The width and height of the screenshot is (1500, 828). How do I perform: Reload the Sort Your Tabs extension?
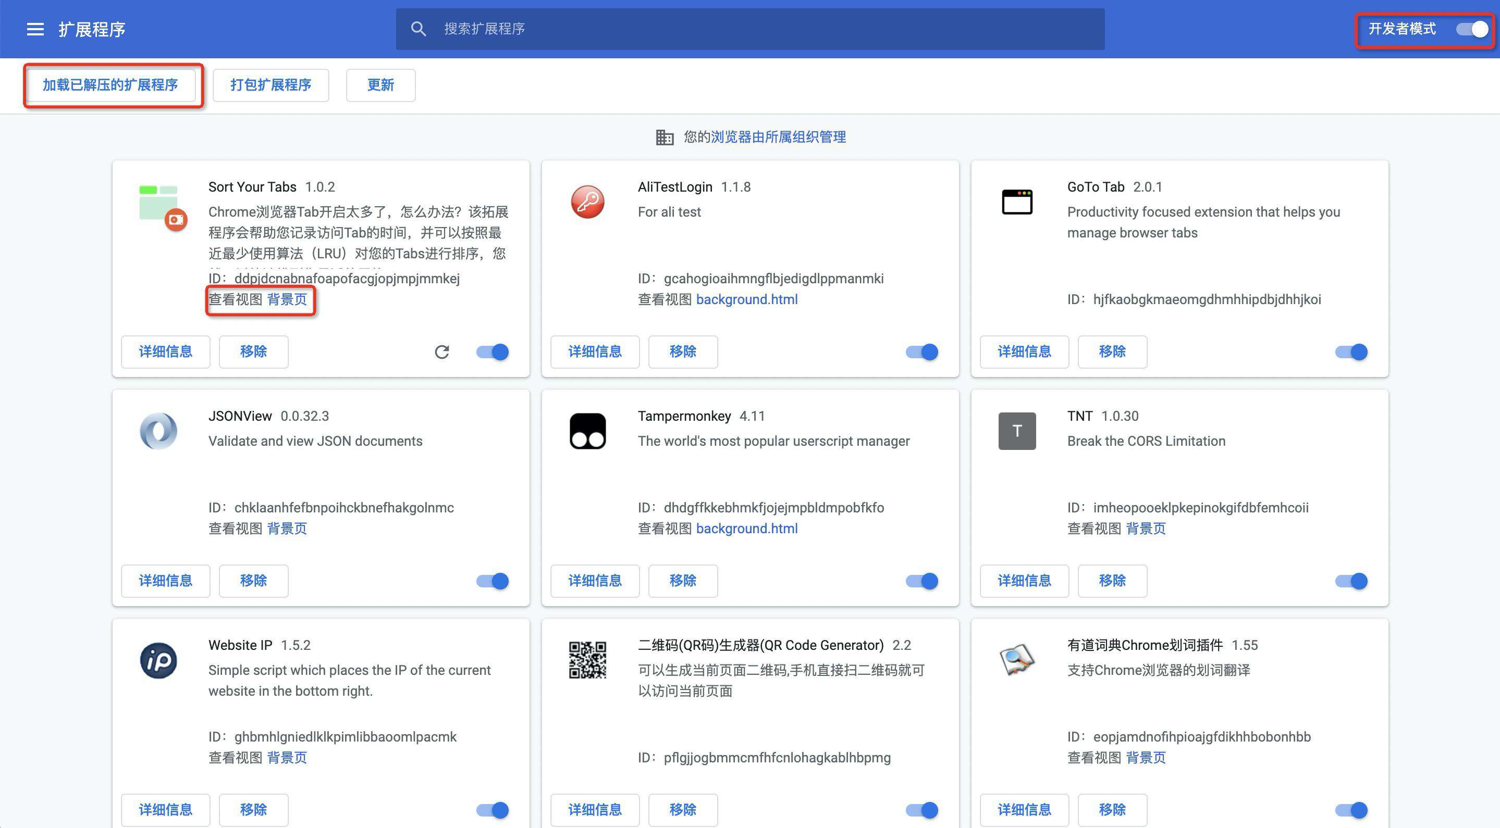[x=442, y=352]
